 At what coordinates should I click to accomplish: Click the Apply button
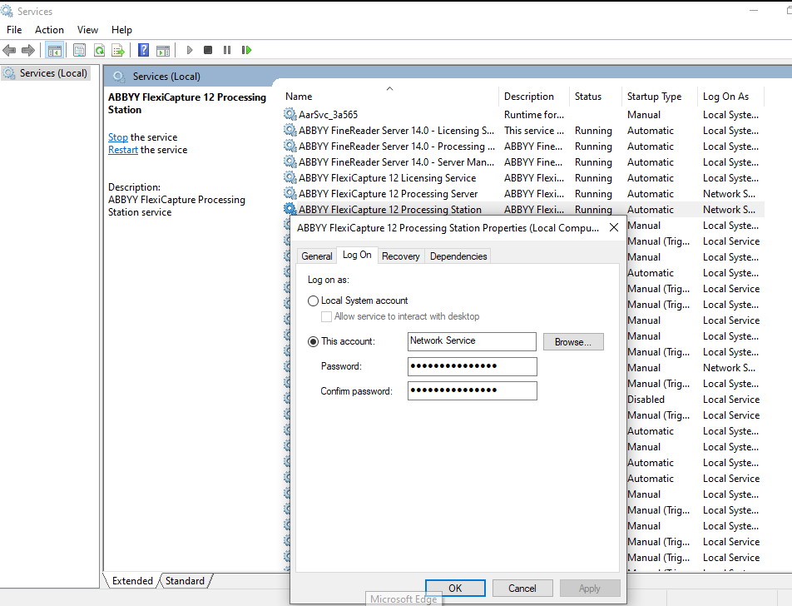590,588
